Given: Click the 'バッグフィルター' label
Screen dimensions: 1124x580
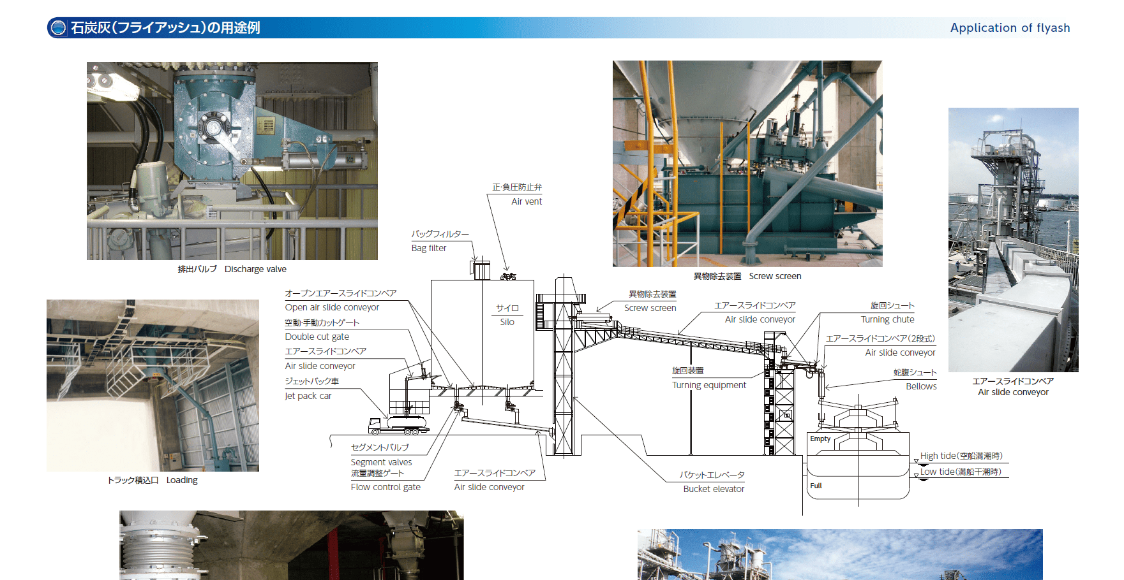Looking at the screenshot, I should click(440, 234).
